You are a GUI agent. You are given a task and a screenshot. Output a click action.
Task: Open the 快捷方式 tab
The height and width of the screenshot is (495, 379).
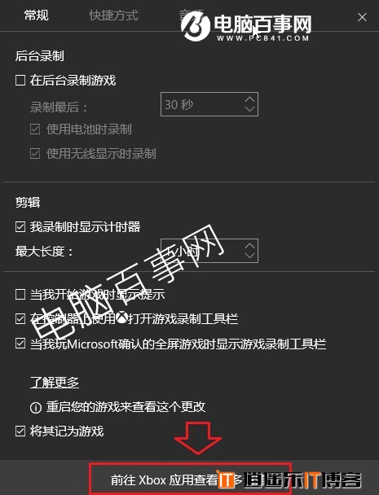tap(114, 15)
